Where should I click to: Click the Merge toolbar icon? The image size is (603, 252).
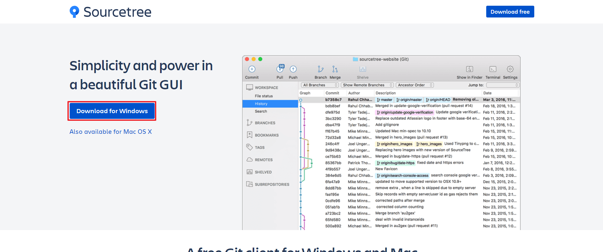(x=335, y=69)
